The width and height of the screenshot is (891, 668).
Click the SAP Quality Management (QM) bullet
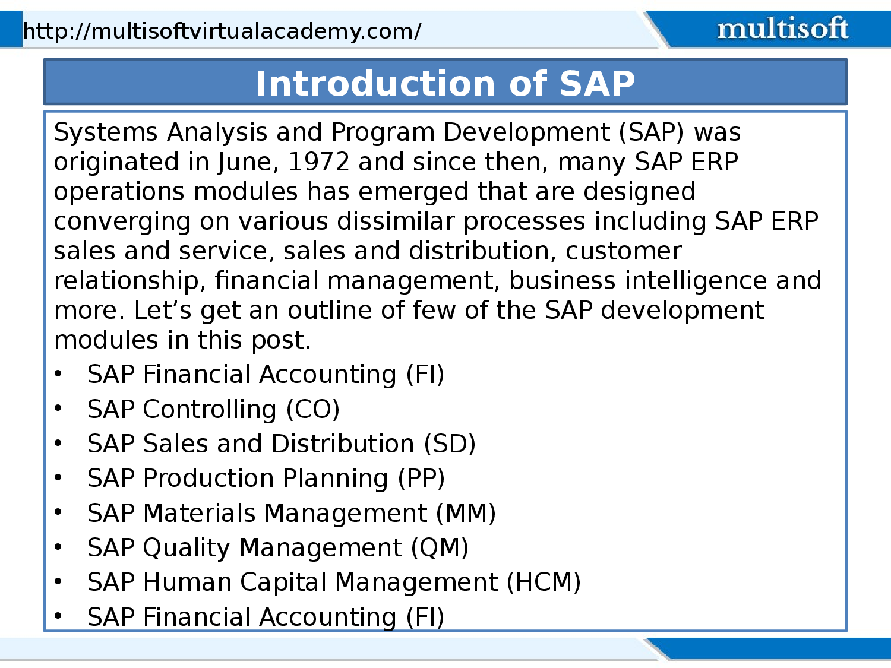pyautogui.click(x=277, y=547)
